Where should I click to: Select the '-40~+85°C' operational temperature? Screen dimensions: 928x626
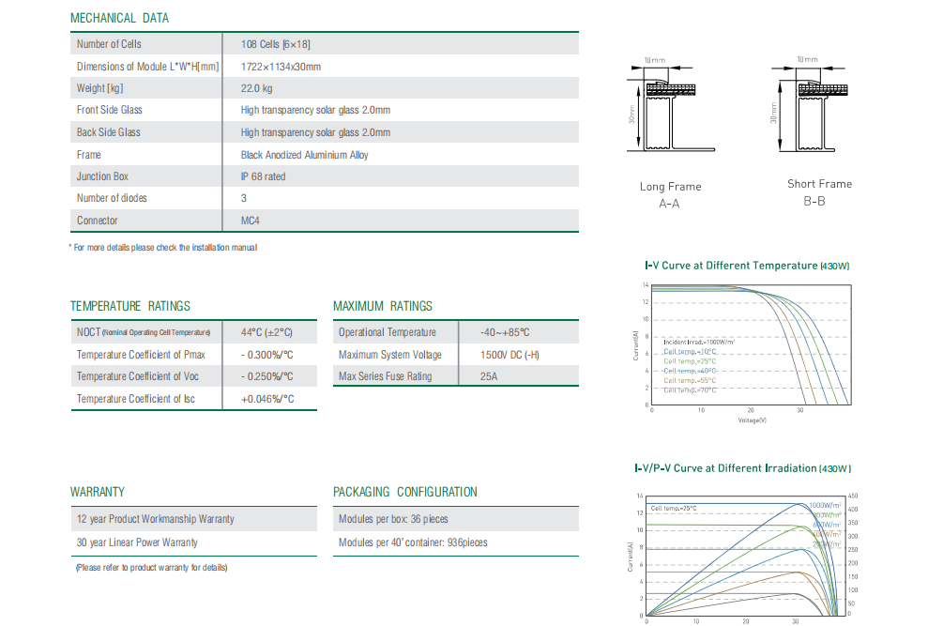pyautogui.click(x=505, y=333)
